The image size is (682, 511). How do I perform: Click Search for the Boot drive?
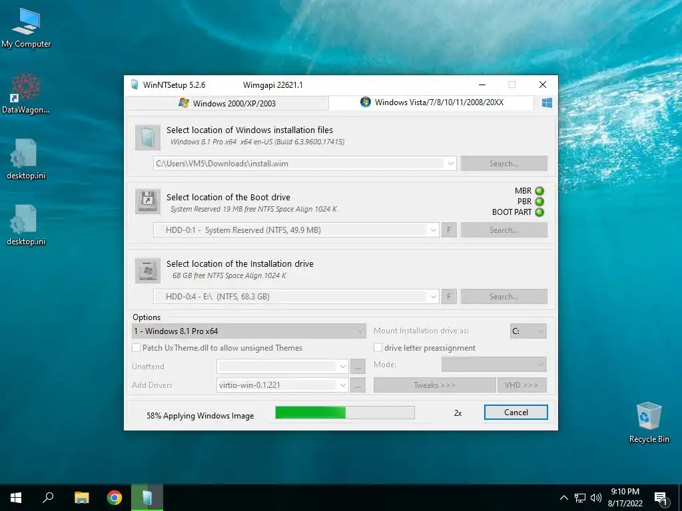tap(504, 230)
